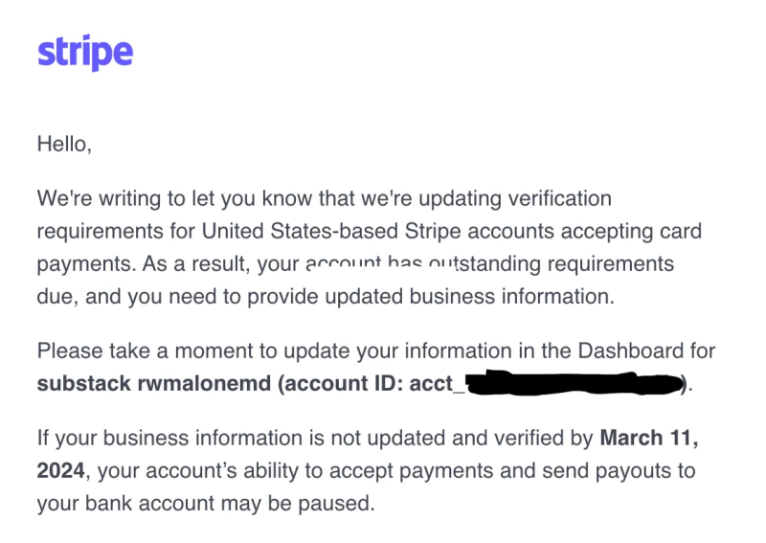Screen dimensions: 766x543
Task: Click the bold 'March 11,' deadline text
Action: point(649,438)
